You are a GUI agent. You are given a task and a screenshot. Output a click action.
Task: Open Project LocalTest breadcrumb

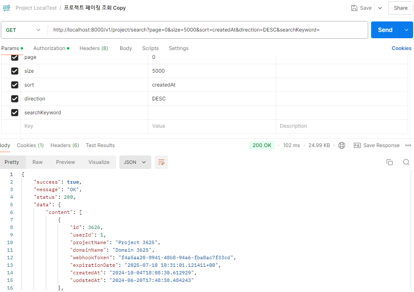[36, 8]
